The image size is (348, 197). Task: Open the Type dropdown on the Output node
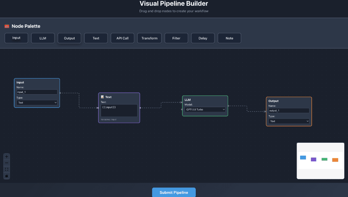289,121
